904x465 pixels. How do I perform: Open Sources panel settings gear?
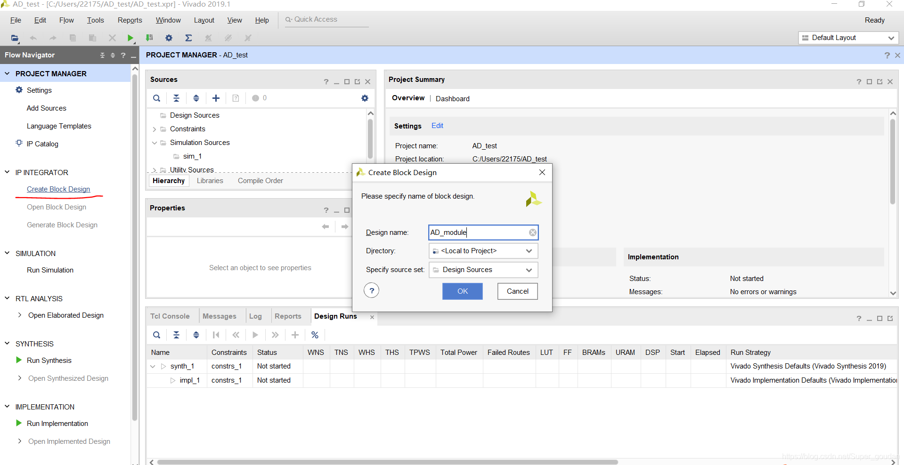365,98
